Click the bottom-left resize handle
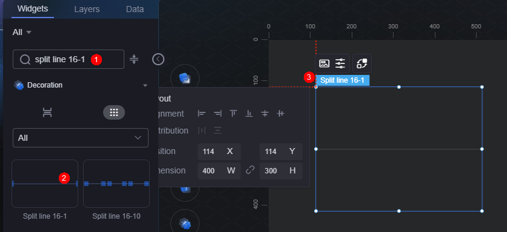 pos(316,211)
